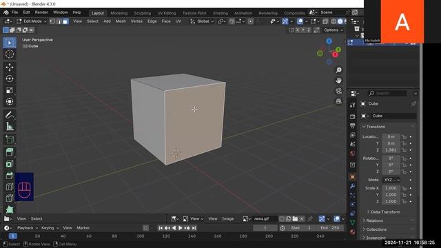
Task: Activate the 3D Cursor tool
Action: [x=10, y=54]
